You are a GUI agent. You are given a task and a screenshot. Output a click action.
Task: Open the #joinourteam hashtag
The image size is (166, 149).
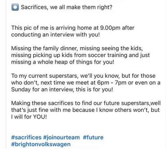(61, 138)
